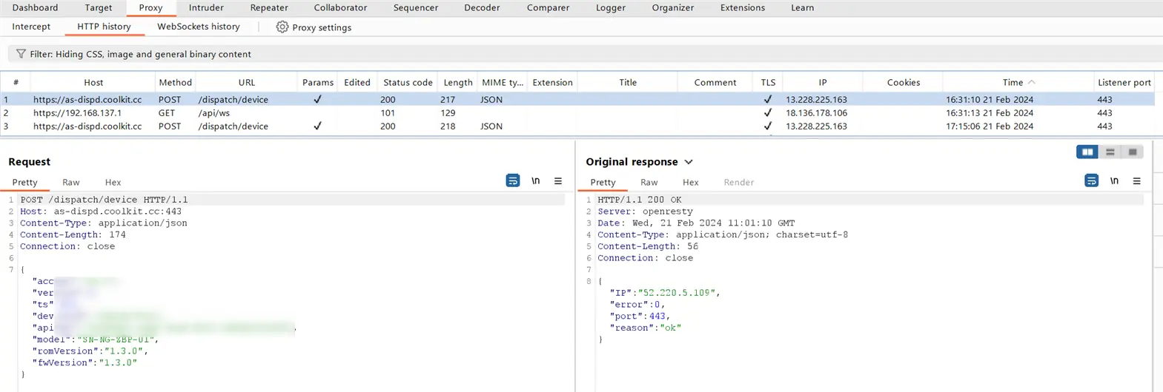Select the GET /api/ws row
1163x392 pixels.
point(577,112)
